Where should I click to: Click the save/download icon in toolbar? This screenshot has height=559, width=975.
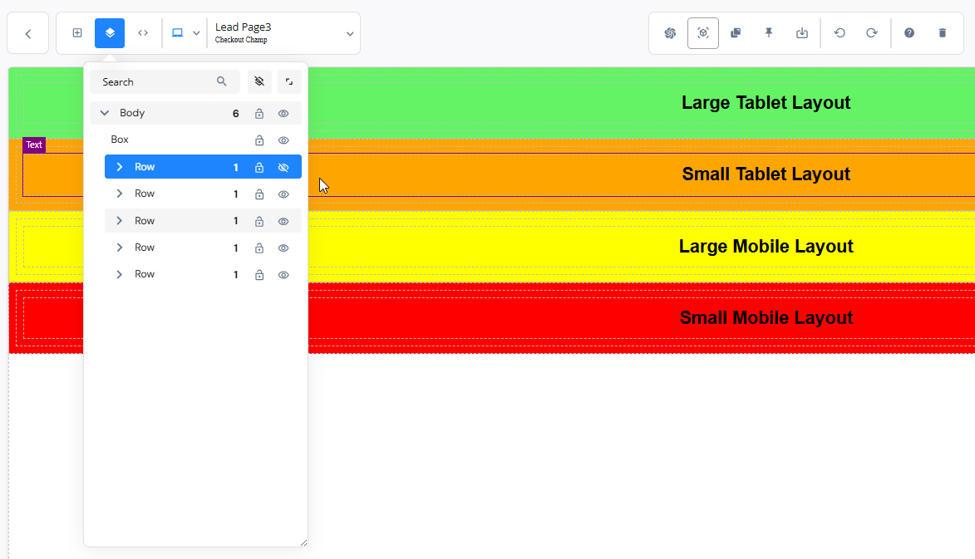pos(802,33)
